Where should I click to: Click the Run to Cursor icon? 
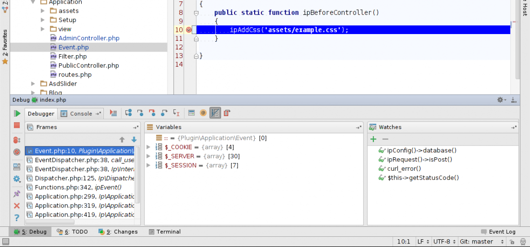click(x=176, y=113)
